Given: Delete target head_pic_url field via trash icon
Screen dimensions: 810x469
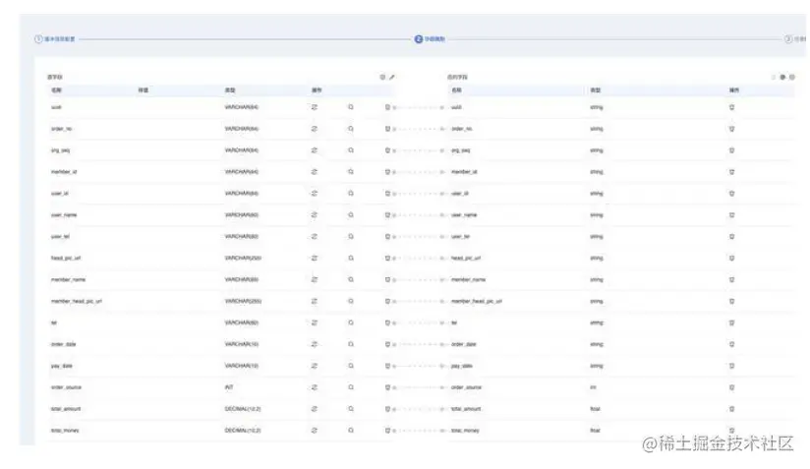Looking at the screenshot, I should pos(731,259).
